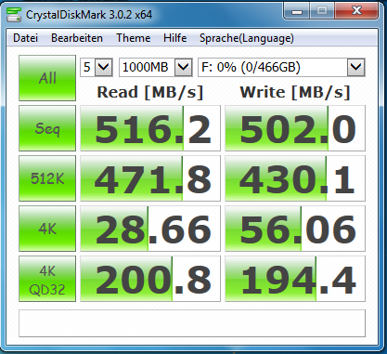Screen dimensions: 387x354
Task: Open the Hilfe menu
Action: pyautogui.click(x=175, y=38)
